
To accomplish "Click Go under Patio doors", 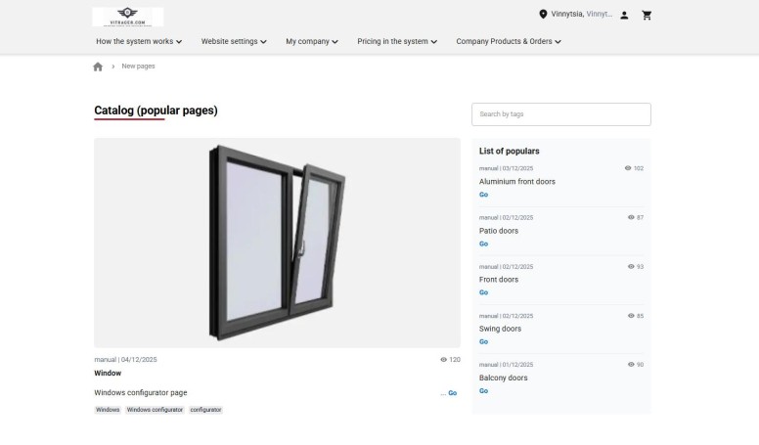I will 483,244.
